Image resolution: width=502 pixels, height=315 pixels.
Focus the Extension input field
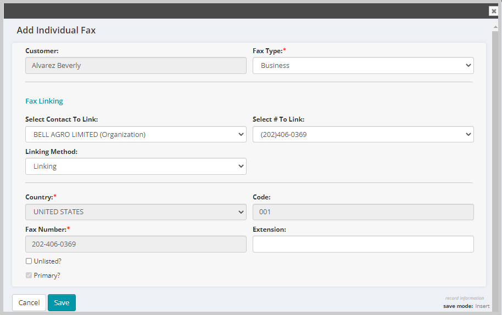point(363,244)
